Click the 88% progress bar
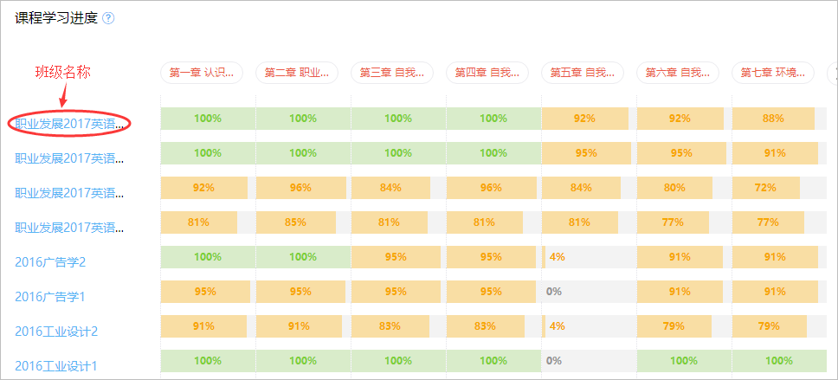Viewport: 838px width, 380px height. [773, 119]
